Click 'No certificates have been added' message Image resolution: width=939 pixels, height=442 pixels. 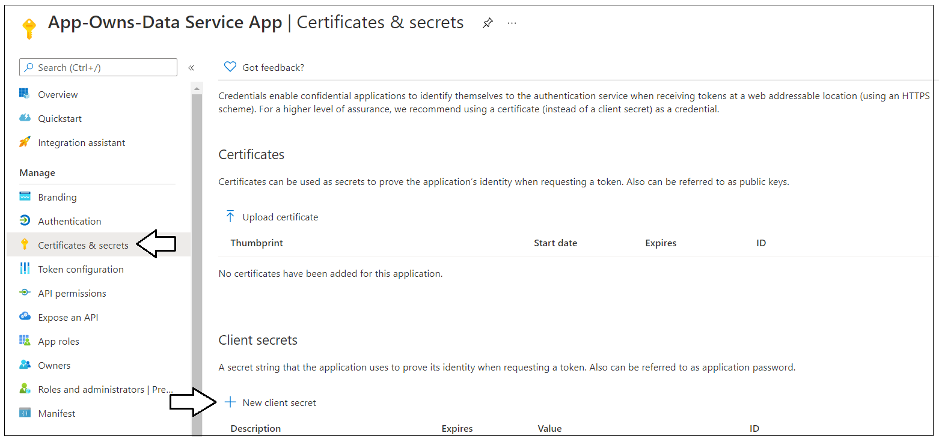pos(330,273)
